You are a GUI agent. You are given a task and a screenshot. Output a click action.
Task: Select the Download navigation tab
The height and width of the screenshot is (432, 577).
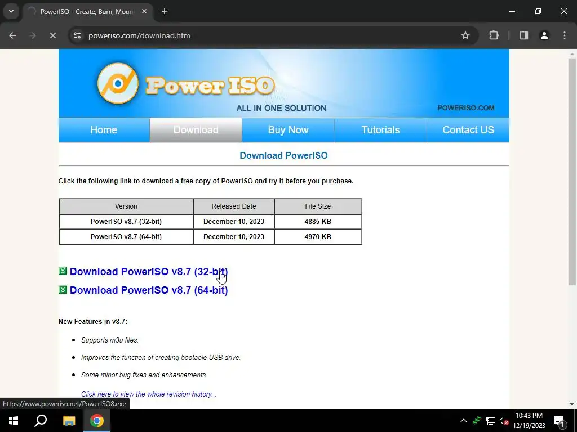196,130
